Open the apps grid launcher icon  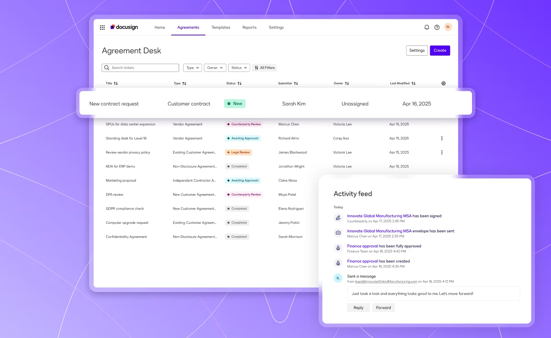pos(102,28)
